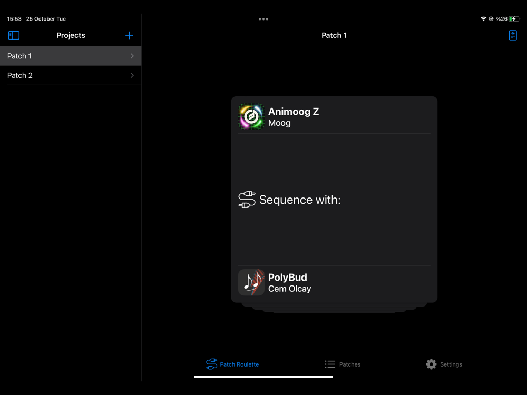Click the Cem Olcay developer label
Image resolution: width=527 pixels, height=395 pixels.
(x=290, y=289)
